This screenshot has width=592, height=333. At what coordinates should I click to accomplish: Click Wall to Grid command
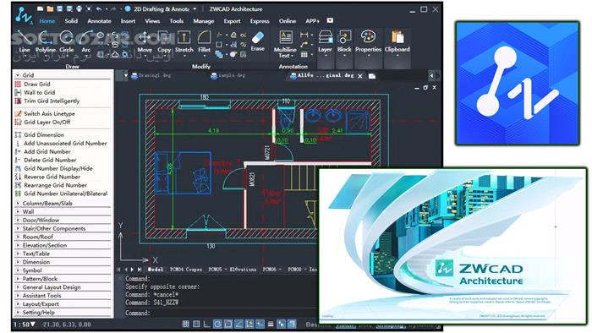coord(40,92)
